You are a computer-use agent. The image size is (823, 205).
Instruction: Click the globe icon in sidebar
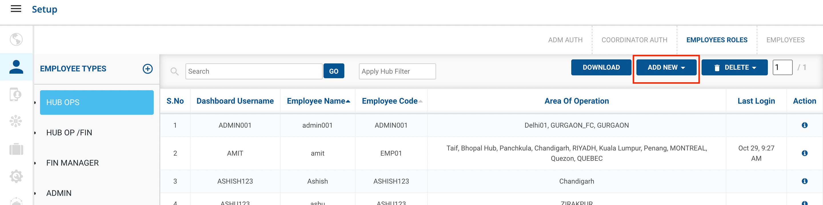(16, 40)
